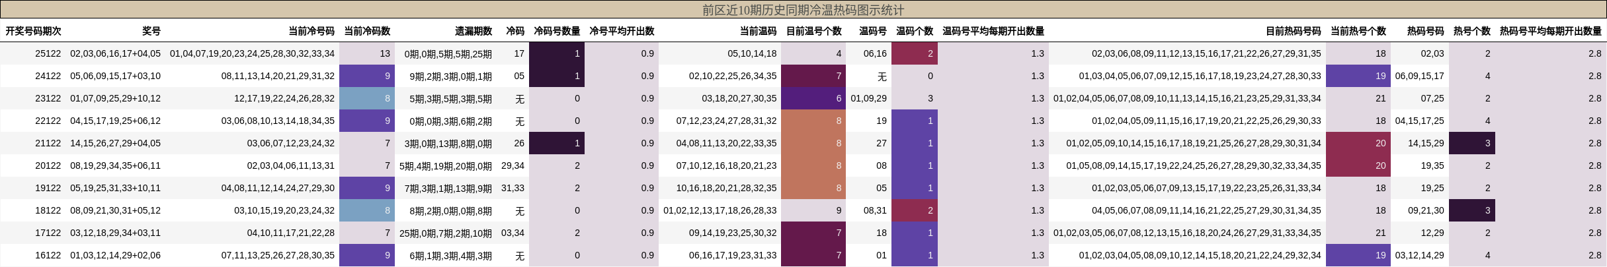Image resolution: width=1607 pixels, height=267 pixels.
Task: Click hot code cell 19,35
Action: pyautogui.click(x=1432, y=165)
